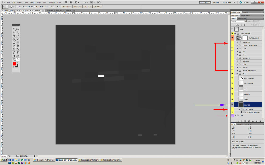Expand the DIF group
Image resolution: width=265 pixels, height=165 pixels.
[235, 115]
